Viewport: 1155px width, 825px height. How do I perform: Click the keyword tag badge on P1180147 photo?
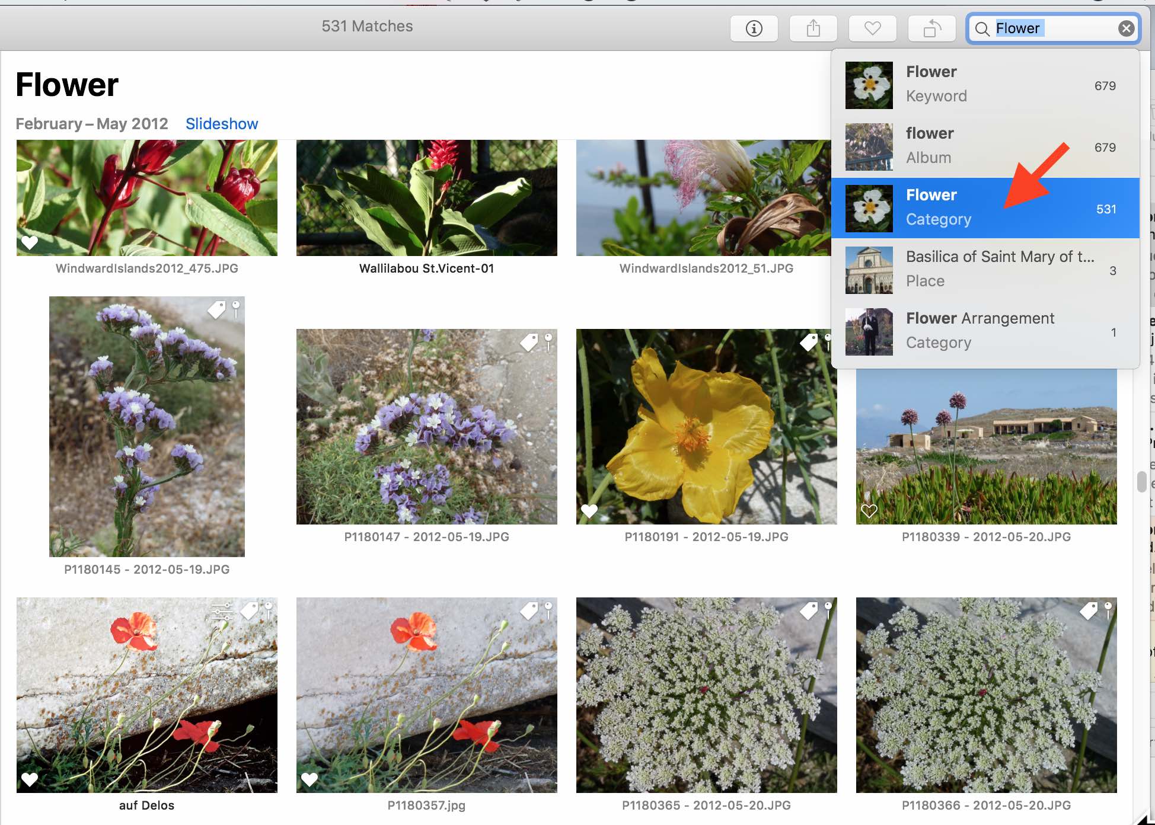pyautogui.click(x=528, y=342)
